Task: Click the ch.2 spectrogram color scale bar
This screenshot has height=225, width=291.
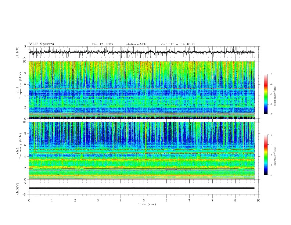Action: click(266, 155)
